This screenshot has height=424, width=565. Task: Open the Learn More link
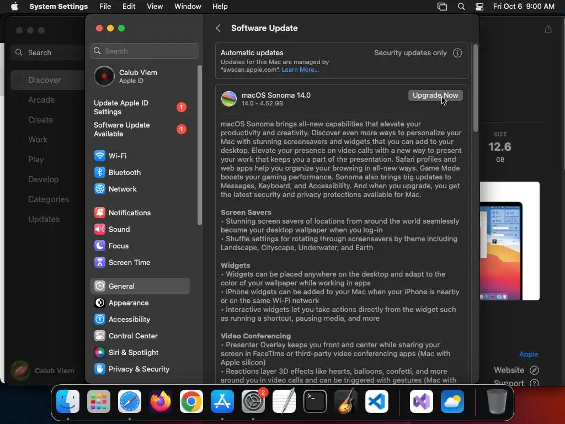(300, 70)
